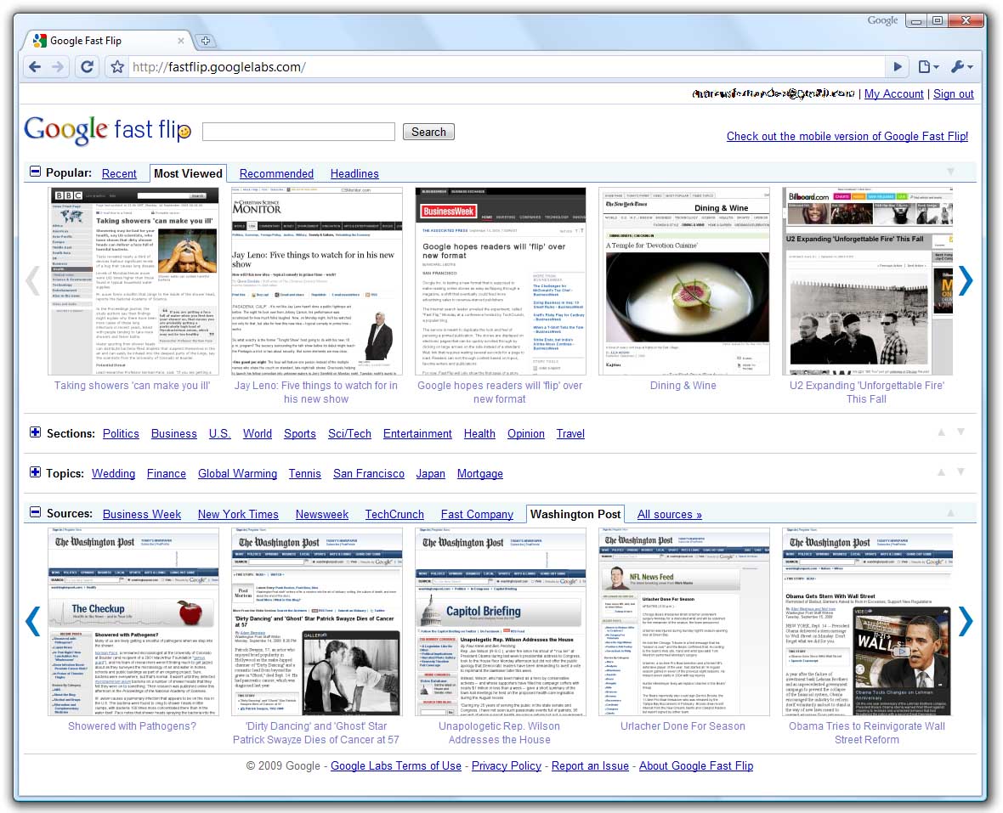Viewport: 1003px width, 813px height.
Task: Open Jay Leno Monitor article thumbnail
Action: coord(317,281)
